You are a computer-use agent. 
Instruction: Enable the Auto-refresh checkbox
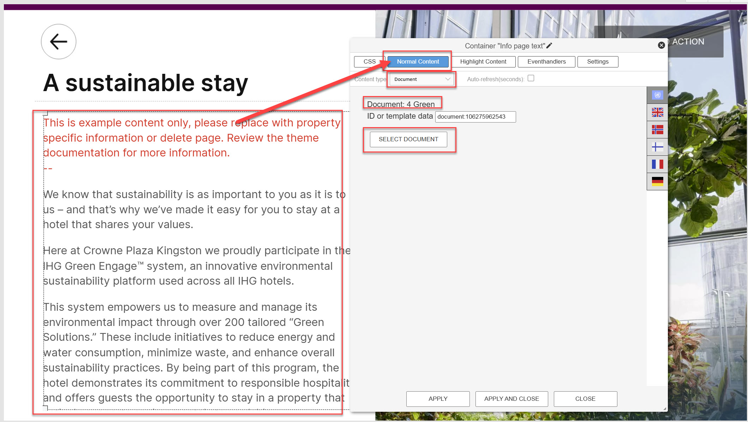[531, 78]
